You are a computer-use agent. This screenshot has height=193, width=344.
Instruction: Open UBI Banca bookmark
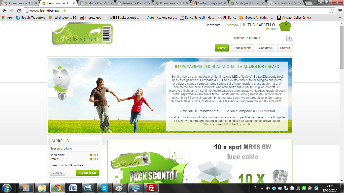tap(227, 18)
